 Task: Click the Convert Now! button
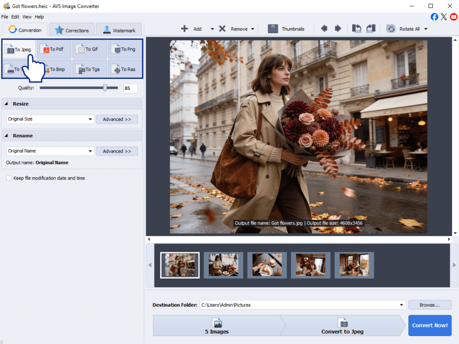pos(430,325)
